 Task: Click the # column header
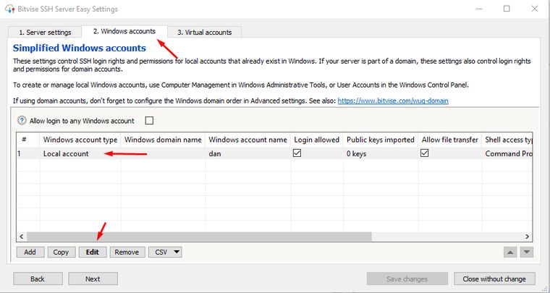28,140
